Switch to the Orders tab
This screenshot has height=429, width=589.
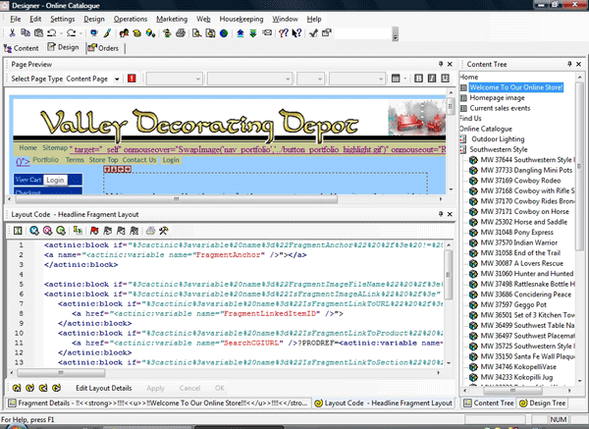pos(103,46)
